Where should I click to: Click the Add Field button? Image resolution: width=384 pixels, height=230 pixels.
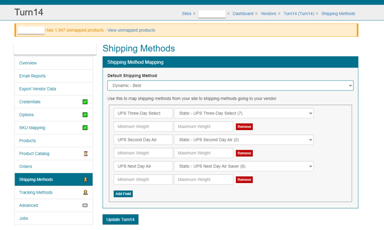(123, 194)
